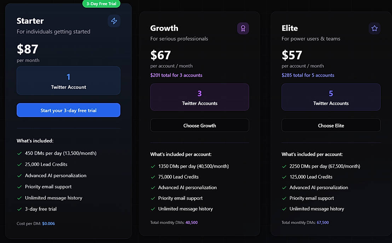The image size is (392, 243).
Task: Click the Elite total monthly DMs 67,500 value
Action: 323,223
